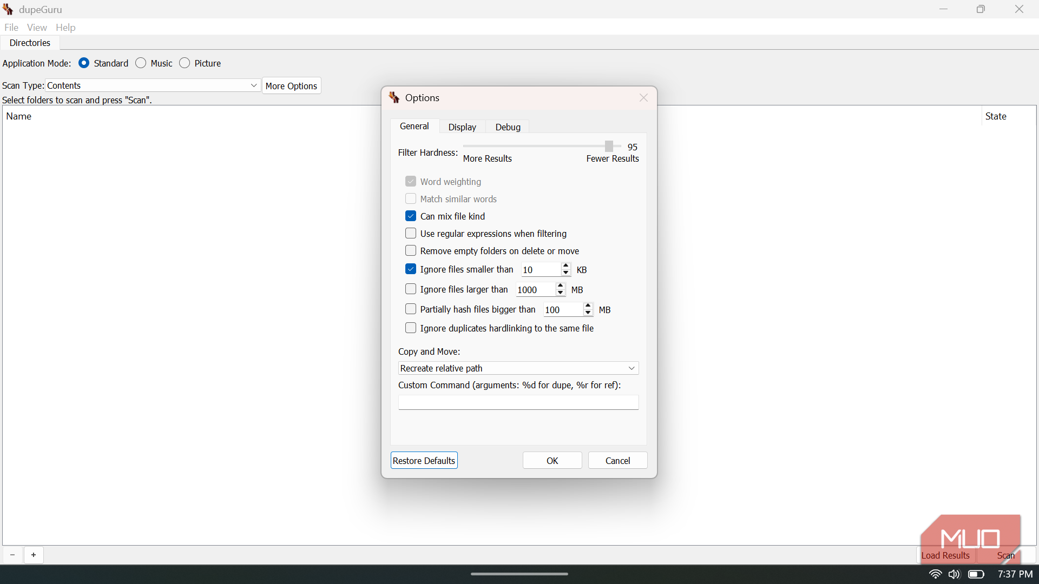Toggle Ignore files smaller than checkbox

411,269
